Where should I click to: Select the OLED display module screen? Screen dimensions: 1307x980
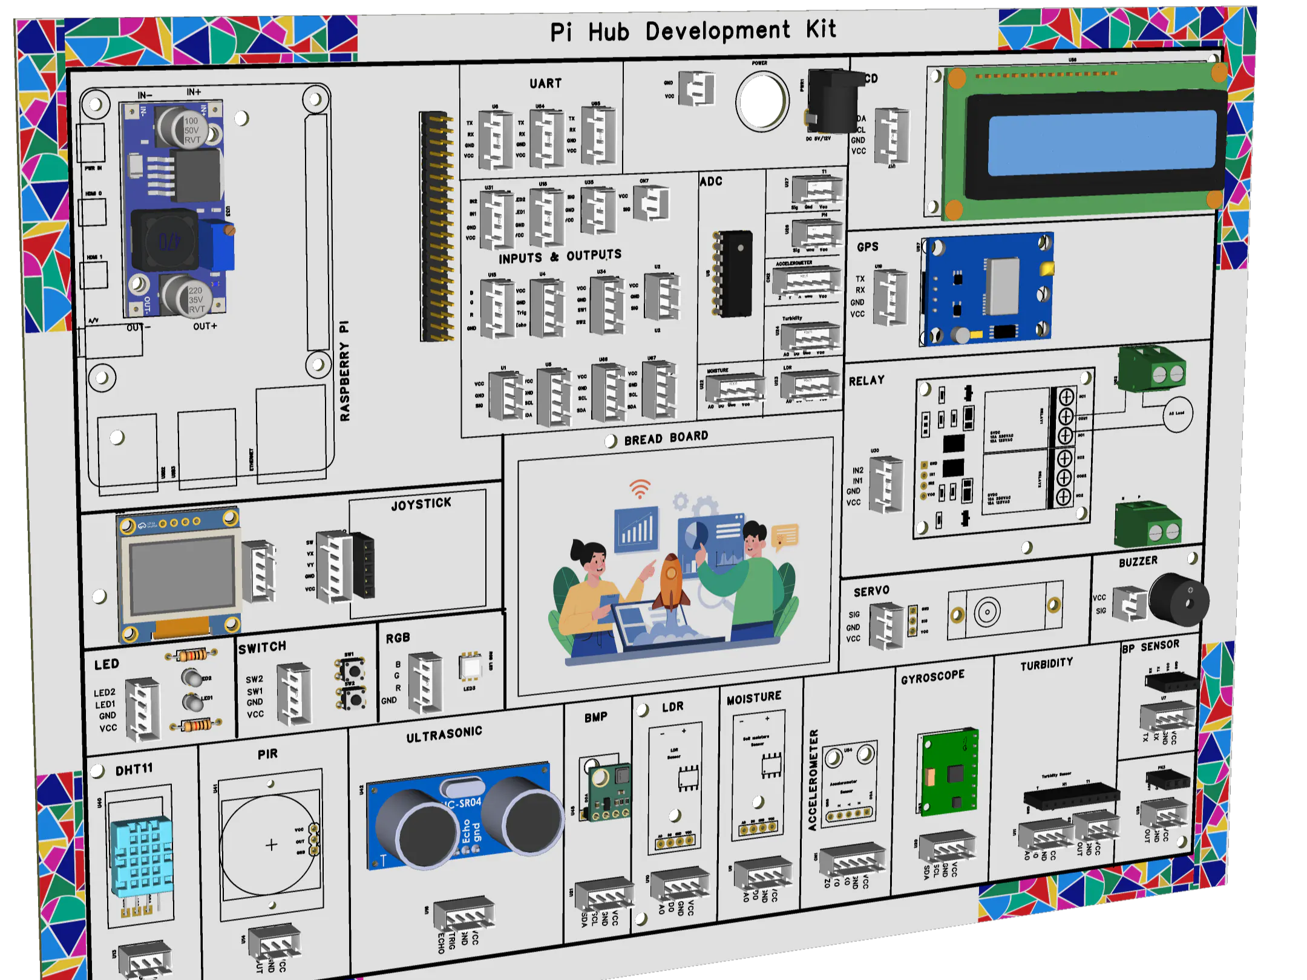[x=182, y=577]
